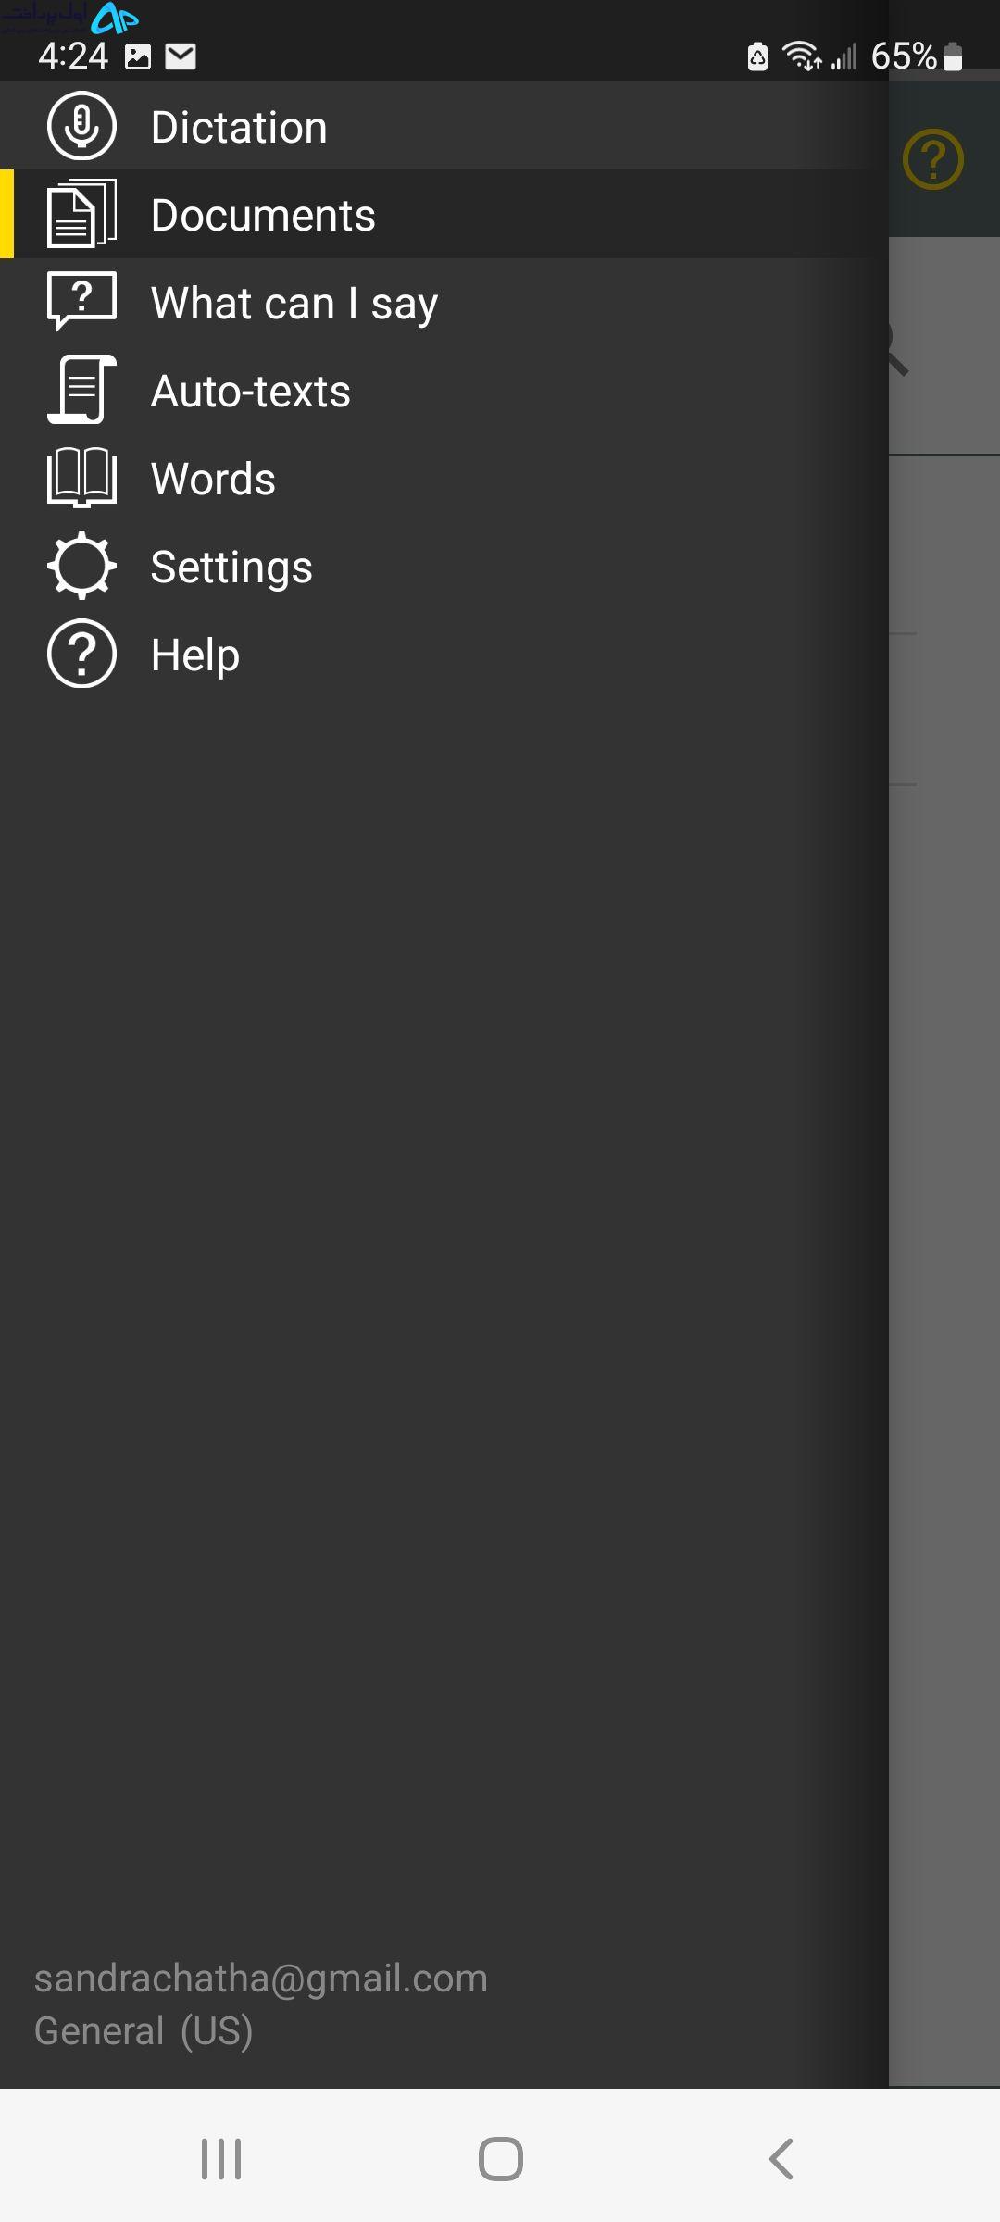Tap the General (US) profile label

tap(144, 2031)
